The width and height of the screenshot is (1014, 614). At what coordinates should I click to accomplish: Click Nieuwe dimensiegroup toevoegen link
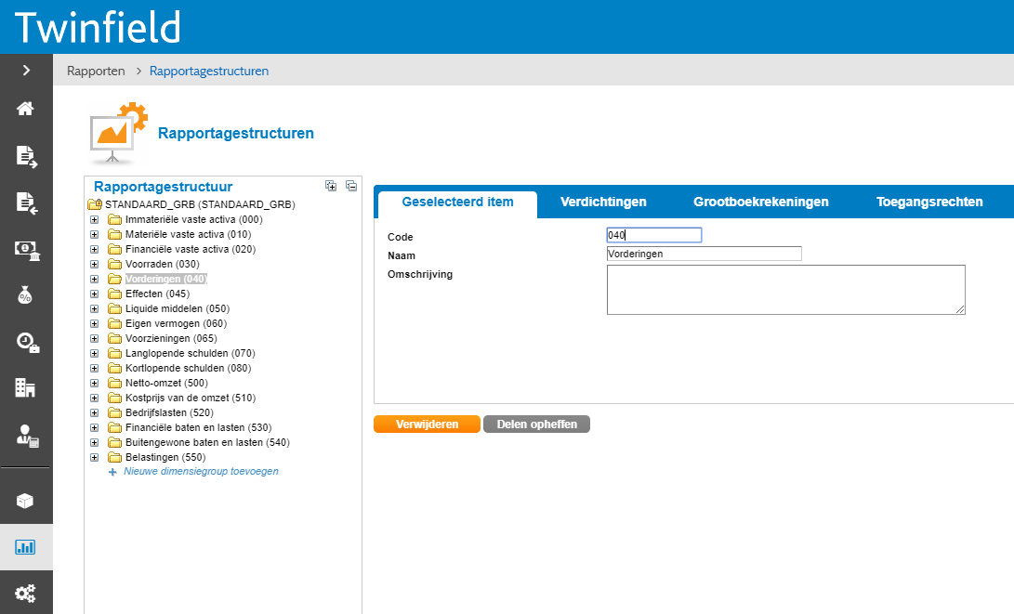coord(201,472)
